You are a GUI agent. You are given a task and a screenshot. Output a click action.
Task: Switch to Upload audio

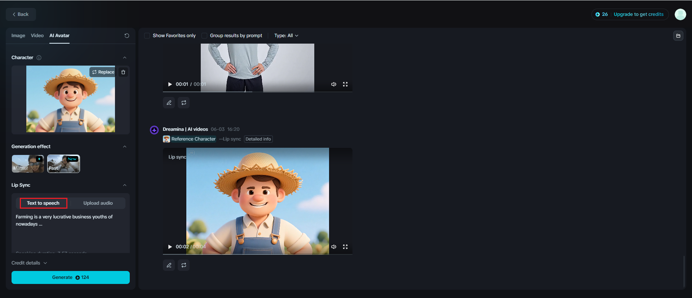pos(98,203)
